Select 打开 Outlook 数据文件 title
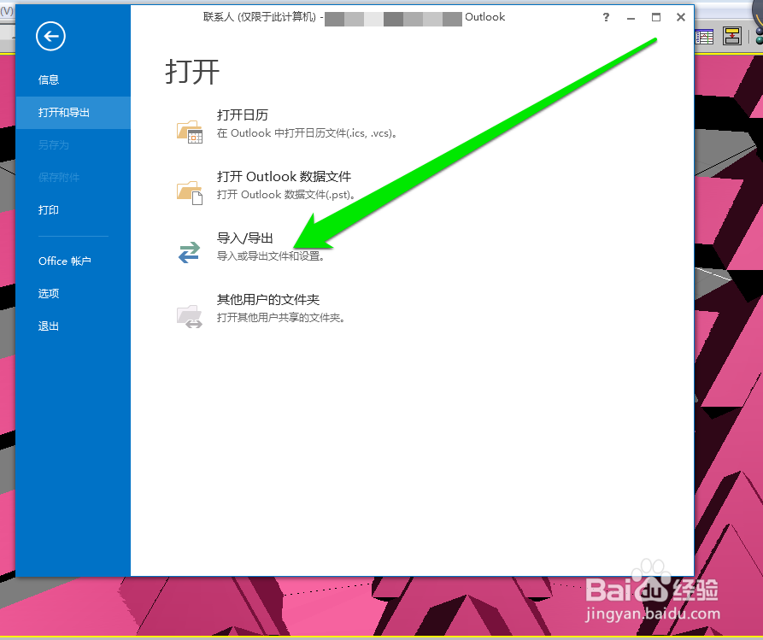Screen dimensions: 763x640 pyautogui.click(x=284, y=176)
